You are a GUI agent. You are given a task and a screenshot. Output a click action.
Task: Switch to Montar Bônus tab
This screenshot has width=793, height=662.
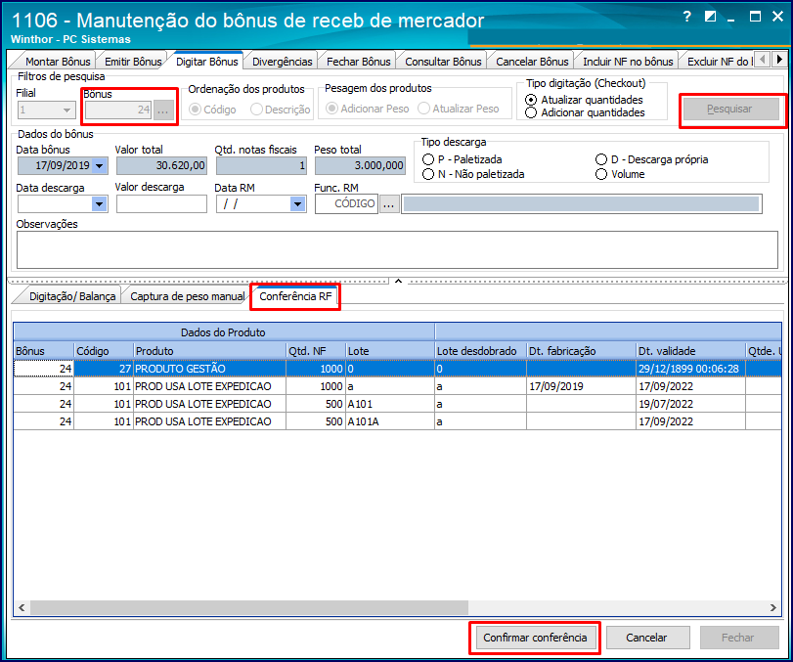tap(58, 62)
